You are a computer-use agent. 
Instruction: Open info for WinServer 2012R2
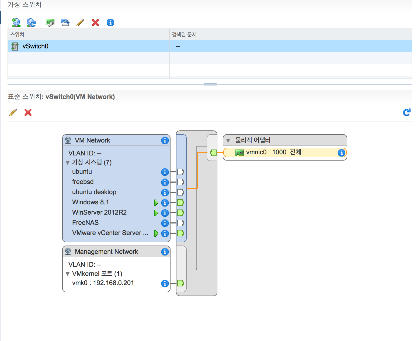[x=165, y=213]
